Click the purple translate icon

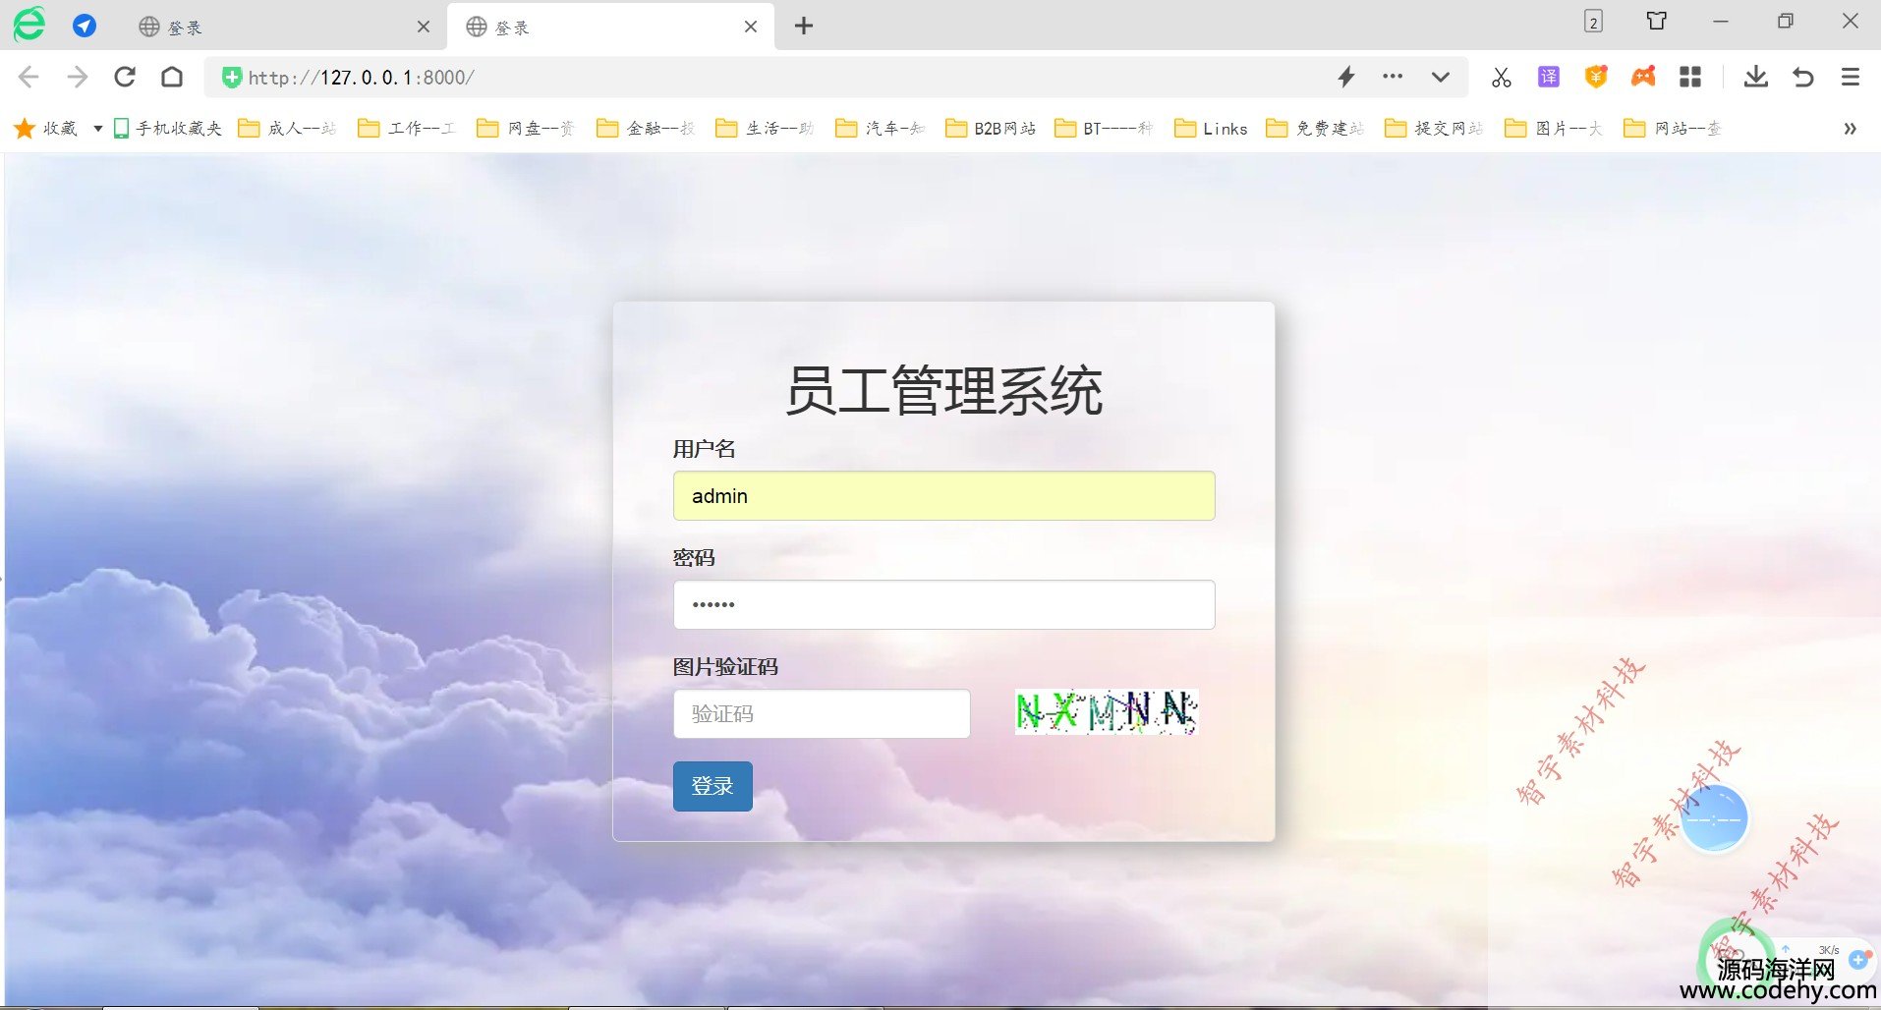pos(1549,77)
